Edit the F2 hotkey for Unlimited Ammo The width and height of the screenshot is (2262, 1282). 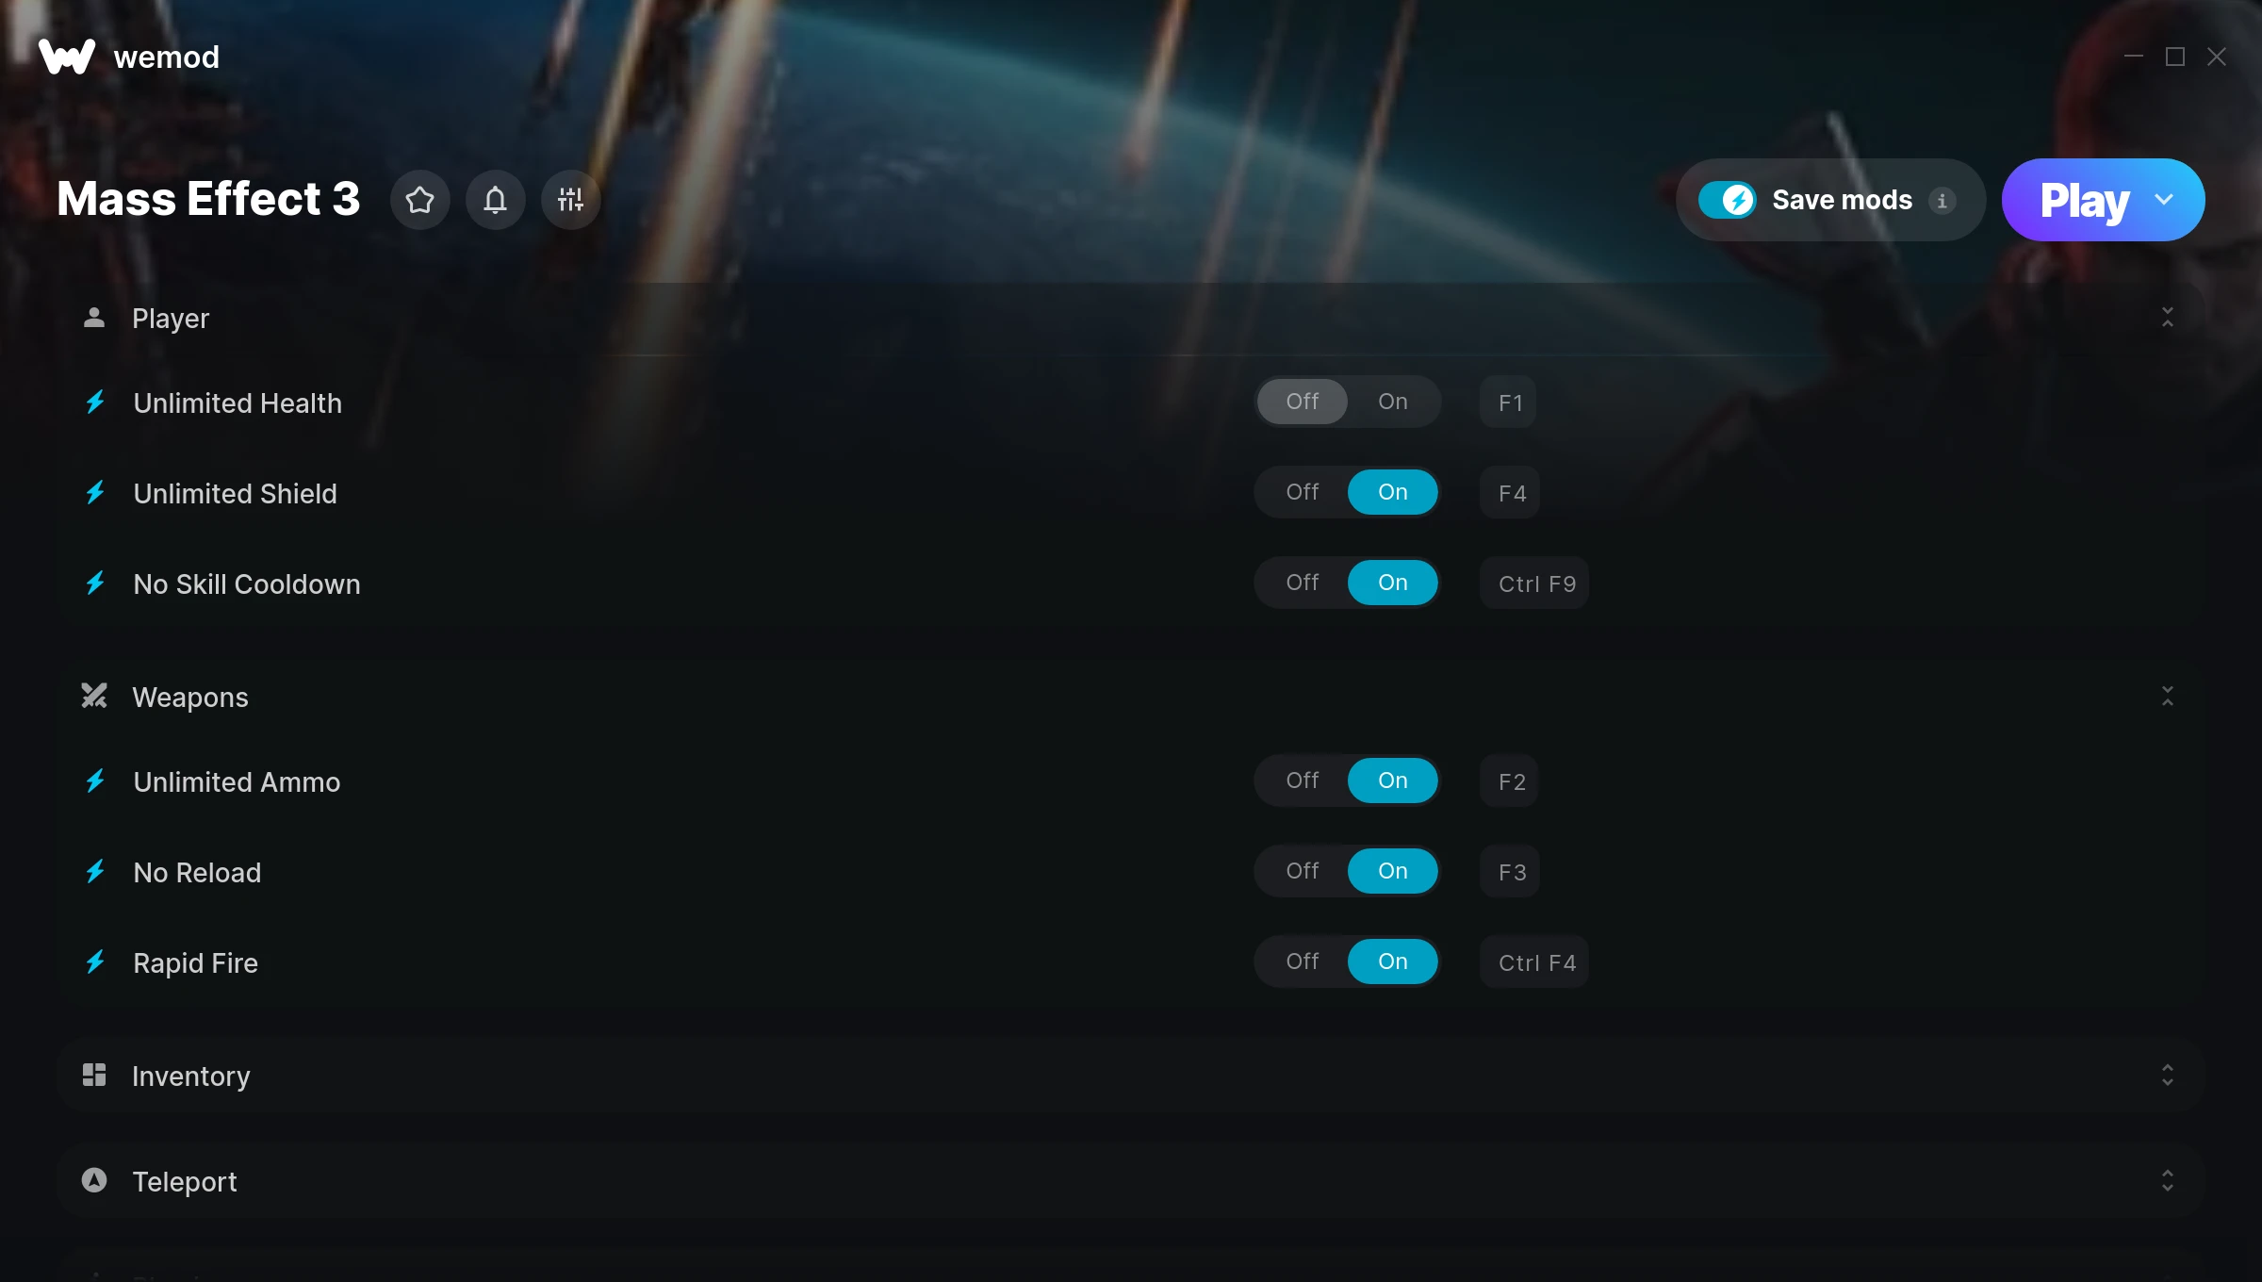1511,781
